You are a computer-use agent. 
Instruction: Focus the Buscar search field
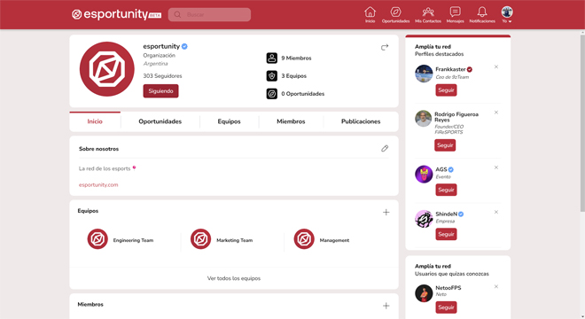pyautogui.click(x=209, y=14)
